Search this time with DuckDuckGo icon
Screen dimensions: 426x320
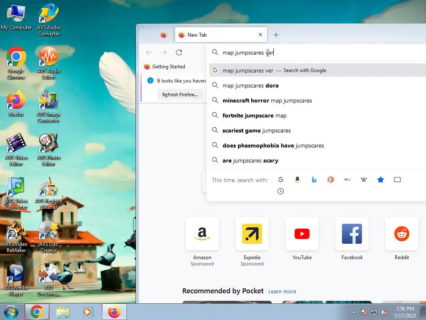click(x=331, y=180)
